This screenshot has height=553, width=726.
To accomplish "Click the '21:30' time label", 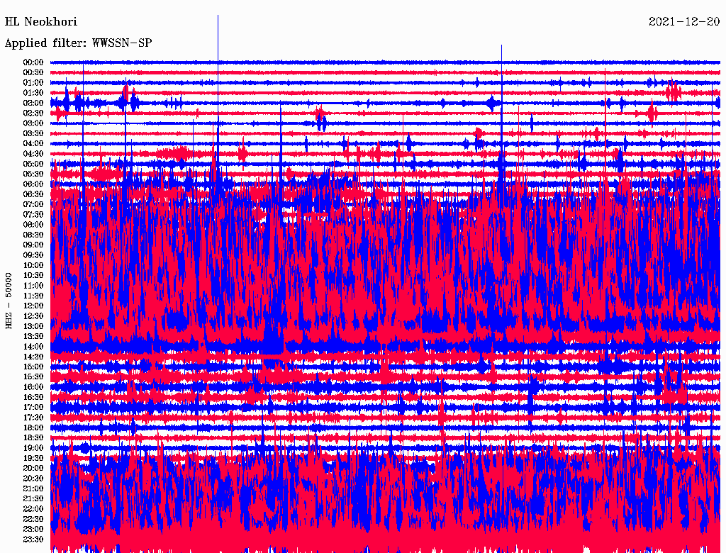I will point(33,499).
